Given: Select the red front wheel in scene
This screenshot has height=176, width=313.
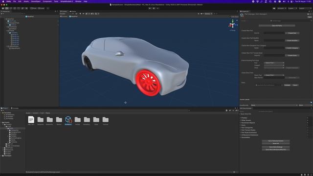Looking at the screenshot, I should (x=148, y=83).
